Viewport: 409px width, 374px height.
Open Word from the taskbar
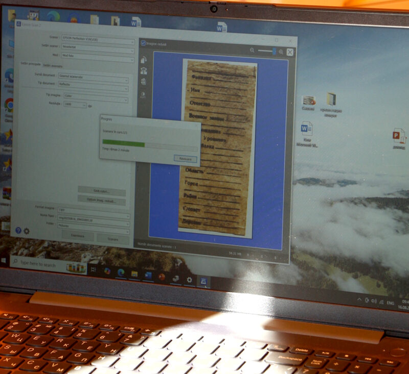click(148, 276)
